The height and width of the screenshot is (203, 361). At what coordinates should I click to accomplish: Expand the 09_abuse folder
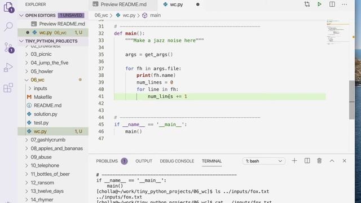pos(27,157)
